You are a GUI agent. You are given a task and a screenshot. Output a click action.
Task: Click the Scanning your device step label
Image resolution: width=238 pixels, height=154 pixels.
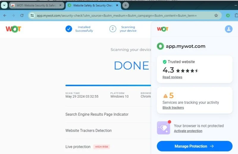[x=128, y=29]
